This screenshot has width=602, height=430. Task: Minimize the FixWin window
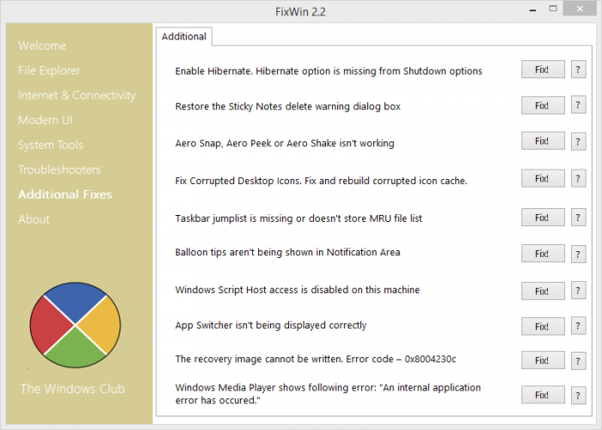pos(532,9)
